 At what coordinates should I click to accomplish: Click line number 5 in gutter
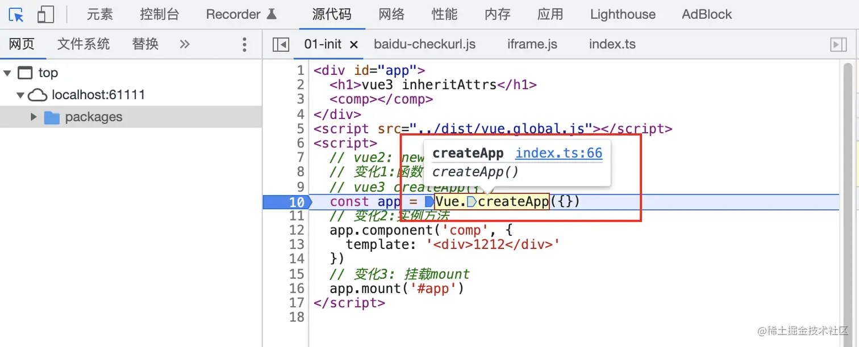301,129
